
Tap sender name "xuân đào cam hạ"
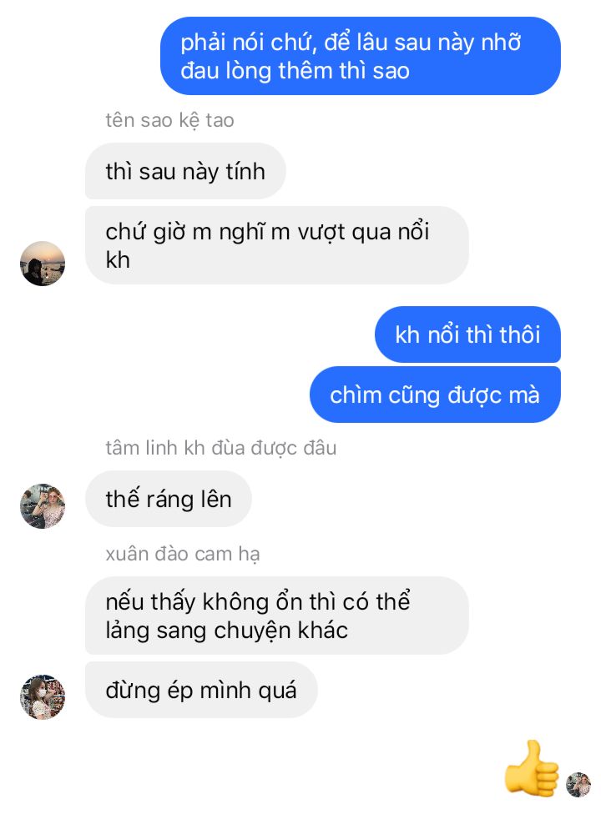pos(182,554)
